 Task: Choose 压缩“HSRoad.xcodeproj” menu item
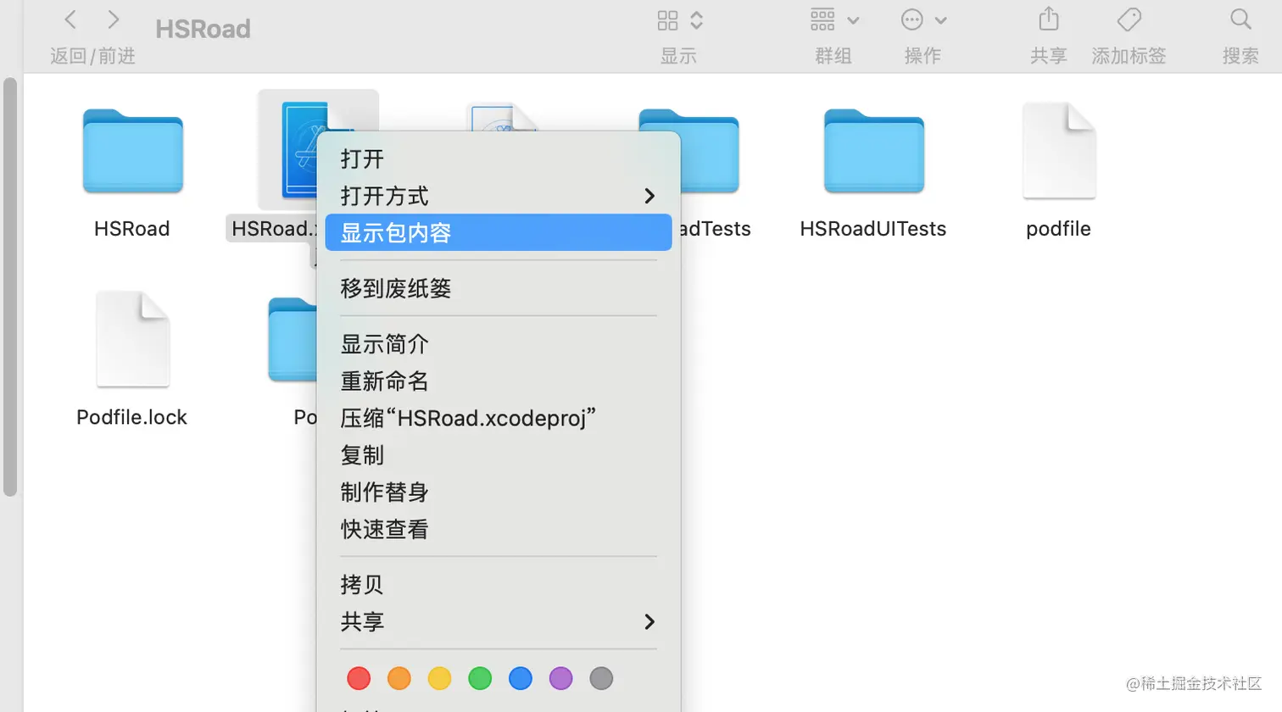pyautogui.click(x=499, y=418)
